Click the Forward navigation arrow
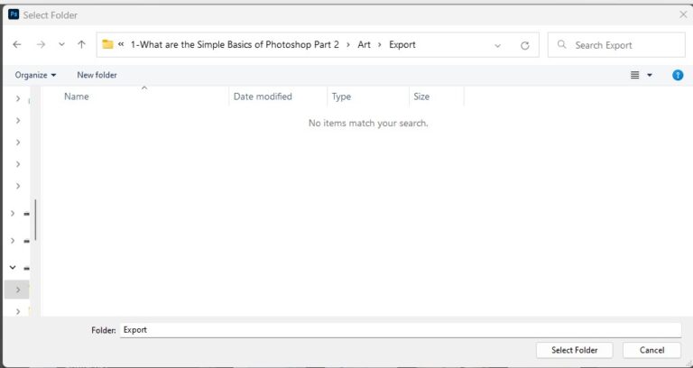The width and height of the screenshot is (693, 368). (x=41, y=44)
